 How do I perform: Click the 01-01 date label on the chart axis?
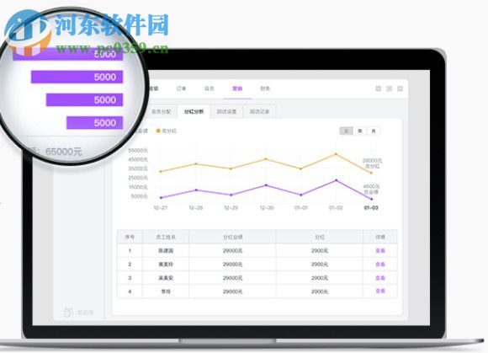[x=301, y=208]
